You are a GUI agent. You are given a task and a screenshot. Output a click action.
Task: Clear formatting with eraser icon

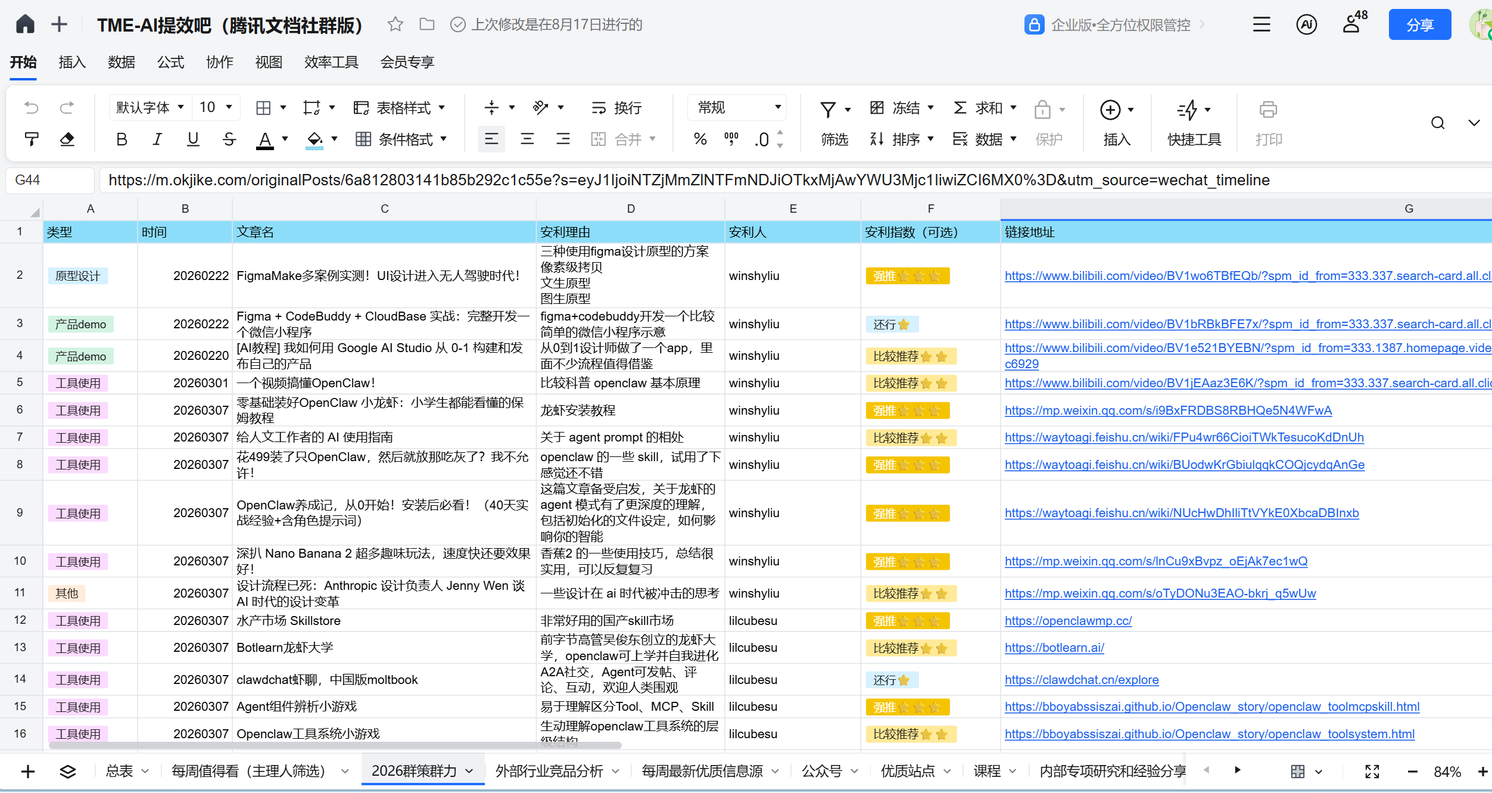67,139
